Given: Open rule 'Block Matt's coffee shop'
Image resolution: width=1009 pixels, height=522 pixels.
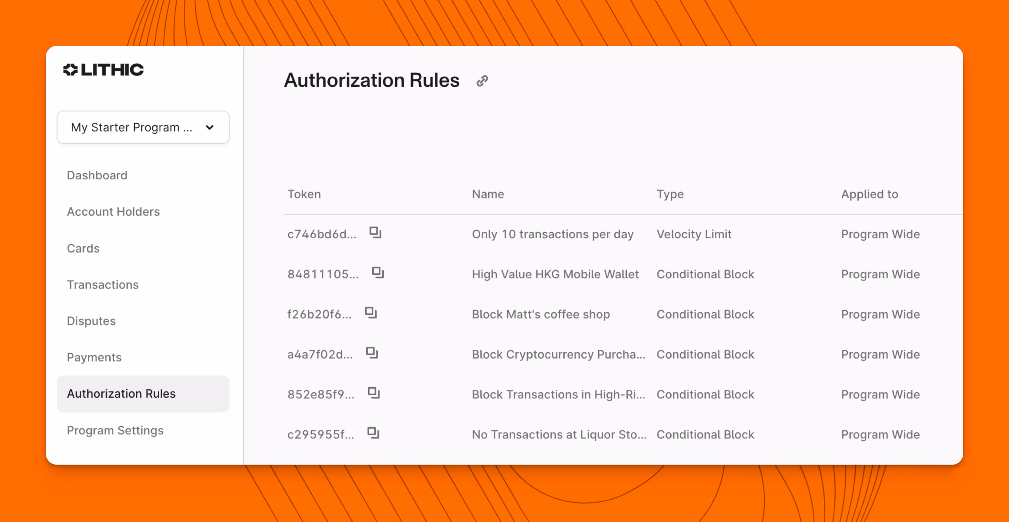Looking at the screenshot, I should [540, 315].
